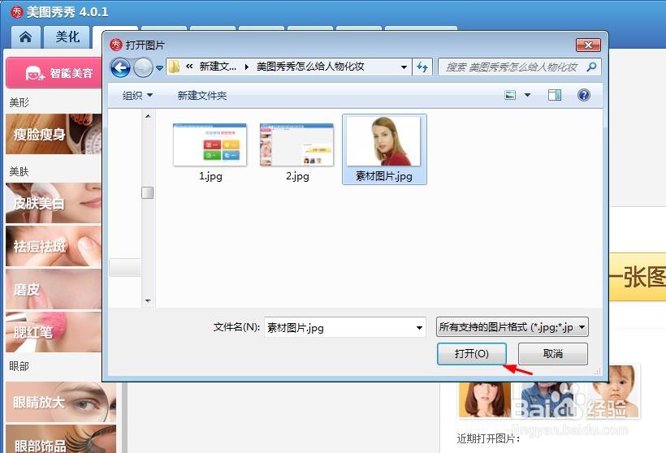Click the 打开(O) button

(471, 354)
